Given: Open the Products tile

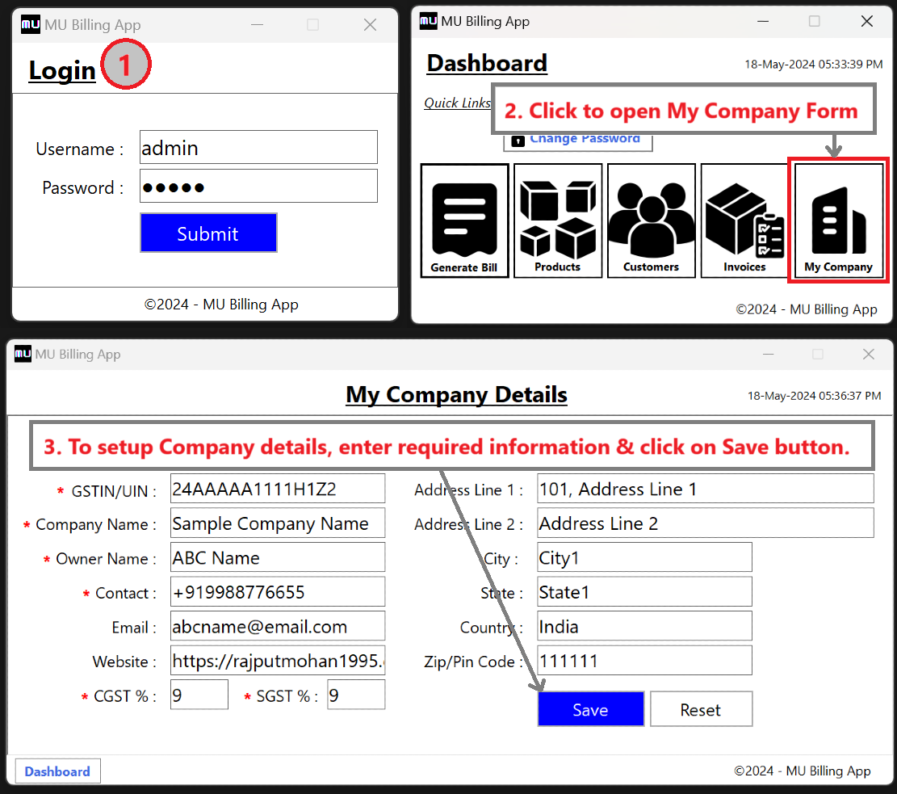Looking at the screenshot, I should tap(558, 221).
